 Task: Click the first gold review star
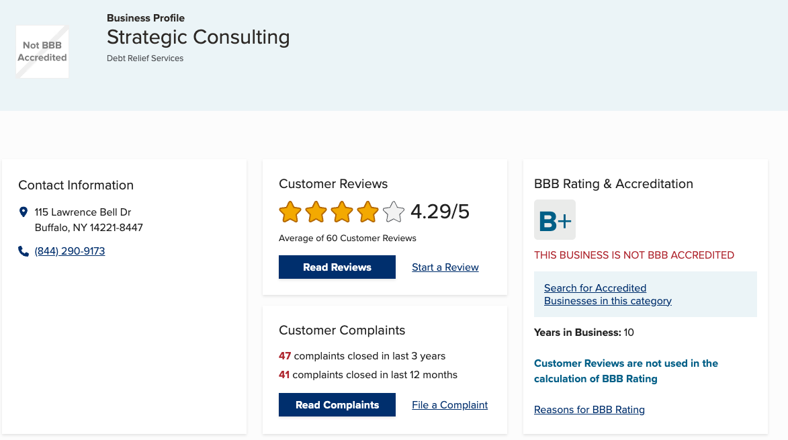[x=290, y=212]
